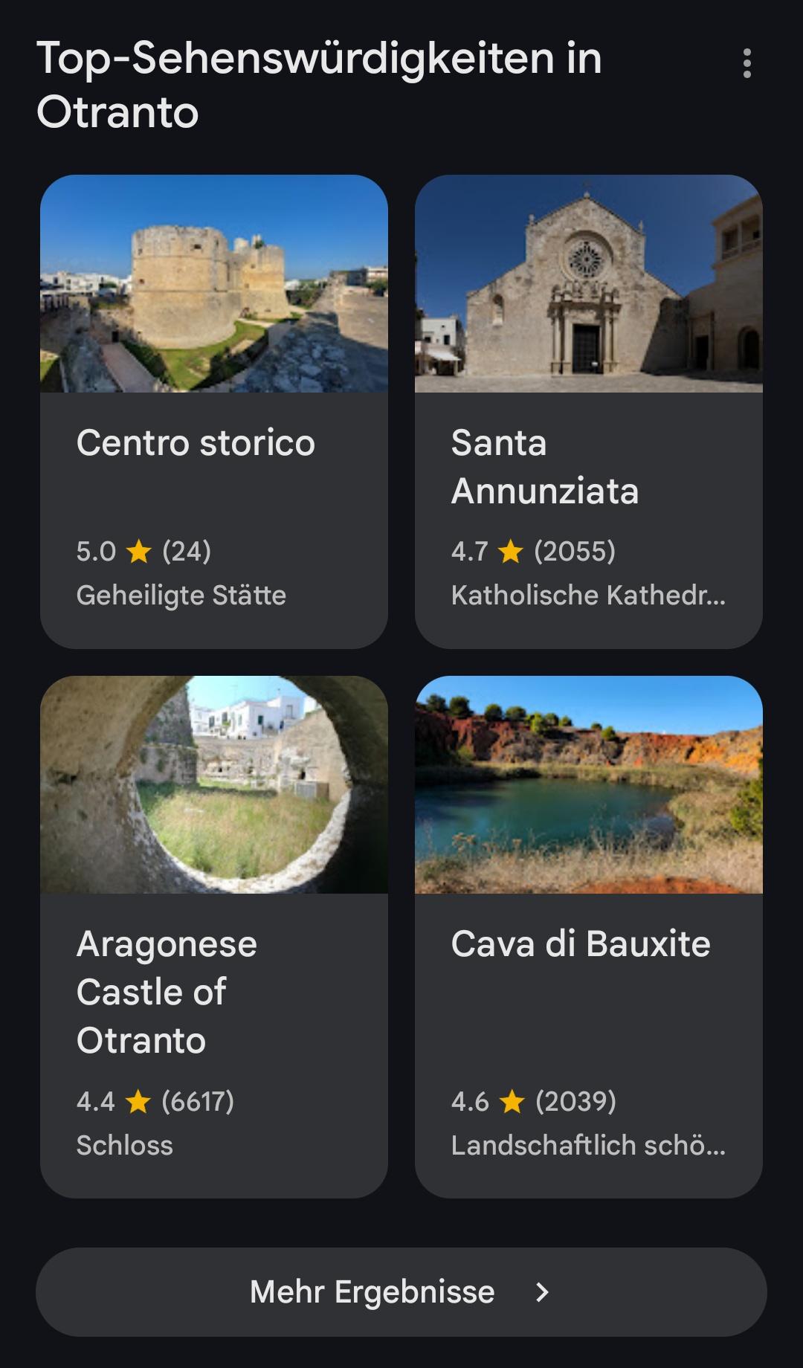The image size is (803, 1368).
Task: Click the star icon next to 4.7 rating
Action: coord(511,552)
